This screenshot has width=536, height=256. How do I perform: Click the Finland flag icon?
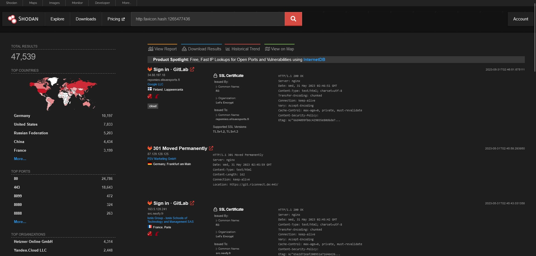[x=150, y=89]
